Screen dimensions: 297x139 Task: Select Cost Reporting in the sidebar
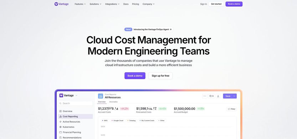coord(75,117)
